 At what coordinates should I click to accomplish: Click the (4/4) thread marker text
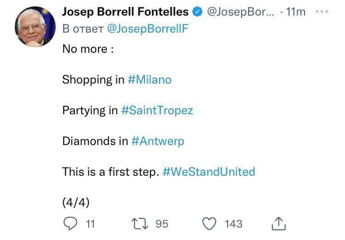pos(75,202)
